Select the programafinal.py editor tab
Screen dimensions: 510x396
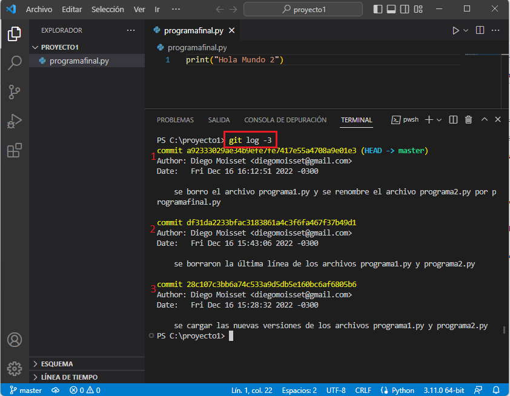[x=193, y=30]
